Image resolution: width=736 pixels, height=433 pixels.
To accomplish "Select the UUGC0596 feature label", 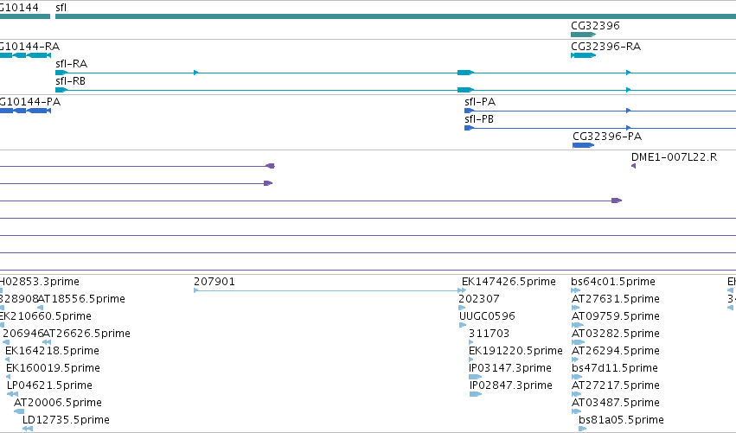I will 487,316.
